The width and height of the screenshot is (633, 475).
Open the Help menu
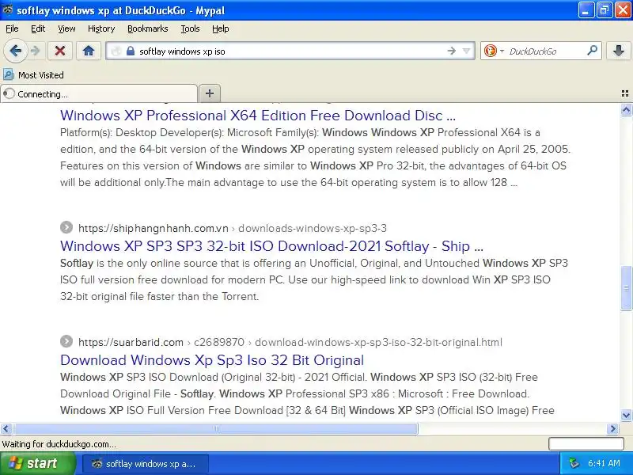(221, 28)
